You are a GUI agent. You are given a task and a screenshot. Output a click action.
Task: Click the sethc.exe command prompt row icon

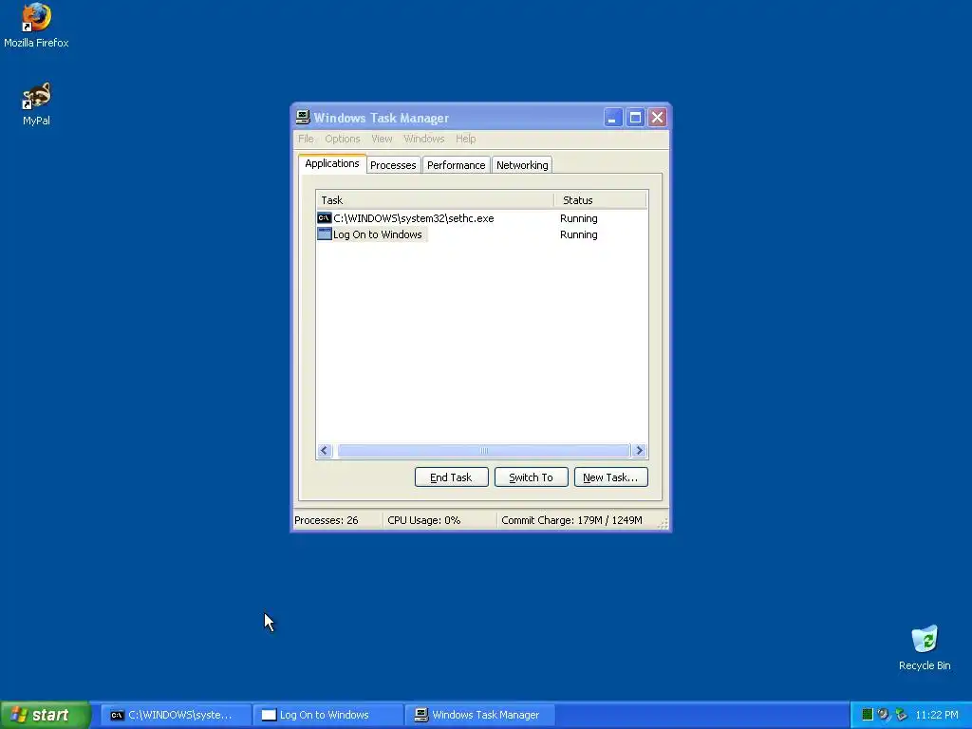pyautogui.click(x=325, y=218)
